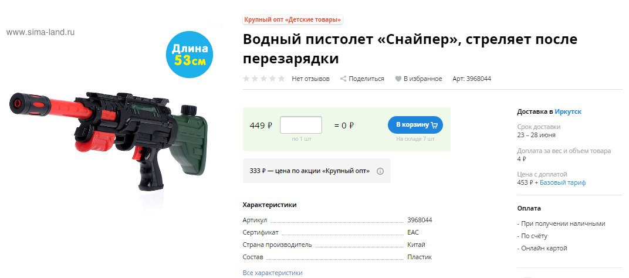Select the third rating star
The height and width of the screenshot is (278, 629).
[x=264, y=79]
